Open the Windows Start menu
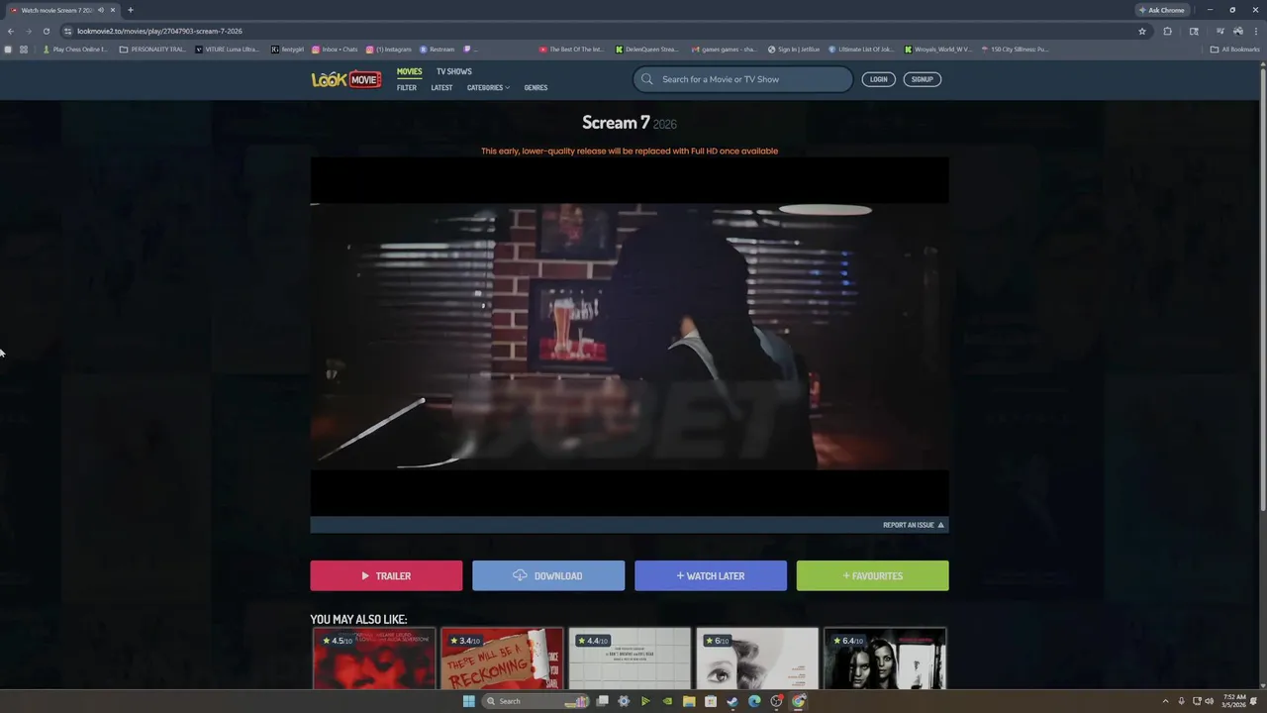The height and width of the screenshot is (713, 1267). point(468,701)
